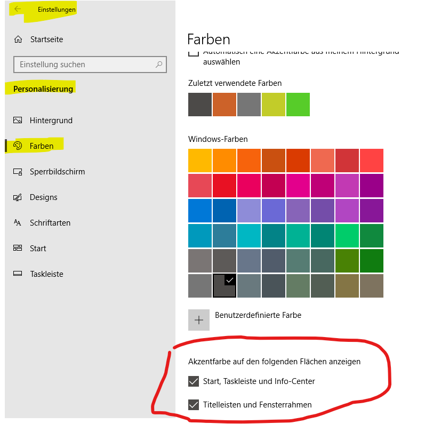Pick the medium gray recently used color
The height and width of the screenshot is (424, 441).
pos(249,105)
